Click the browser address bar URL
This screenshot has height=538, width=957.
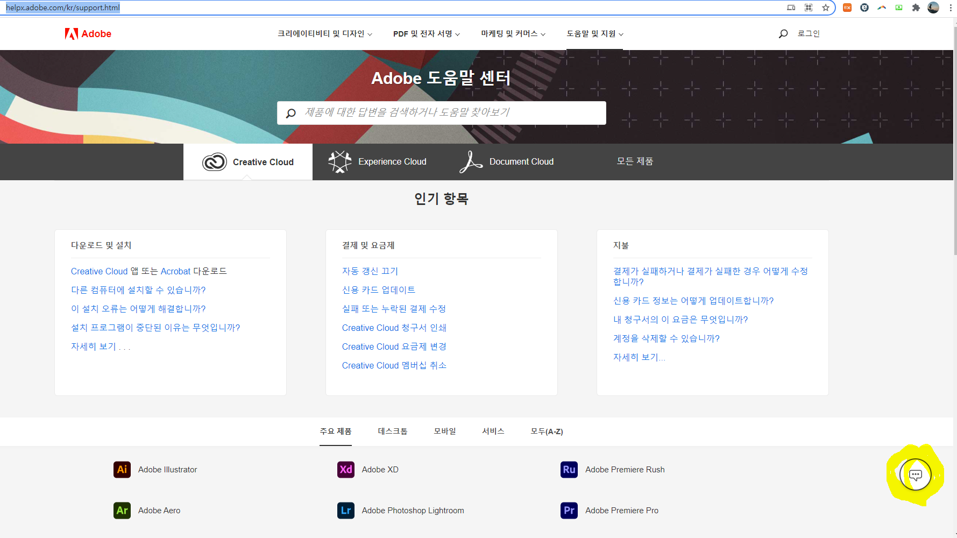(x=63, y=8)
